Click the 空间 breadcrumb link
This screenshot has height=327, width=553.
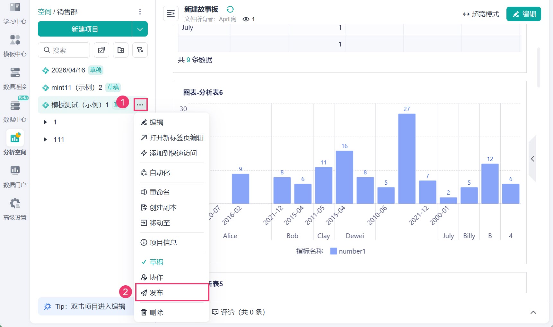[45, 12]
